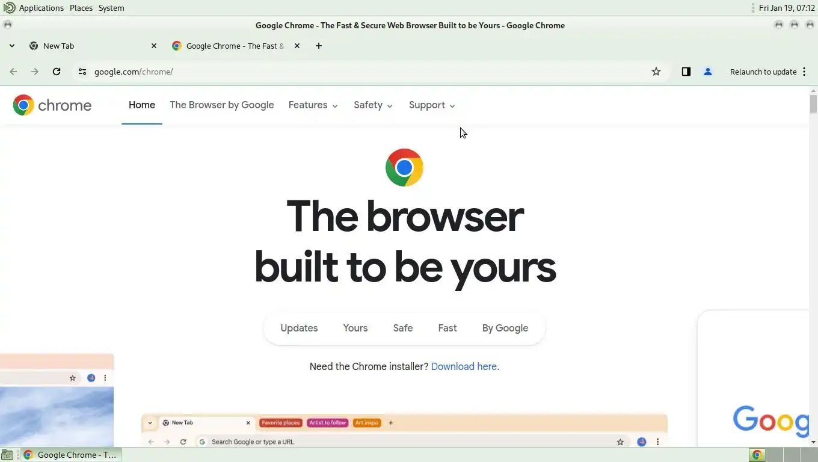The image size is (818, 462).
Task: Expand the Features dropdown
Action: pyautogui.click(x=313, y=105)
